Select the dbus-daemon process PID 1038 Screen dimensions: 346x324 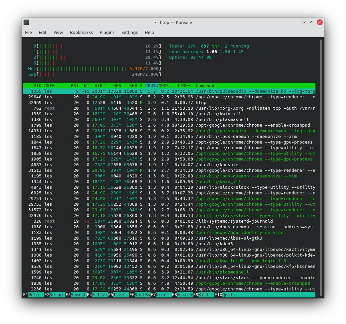pyautogui.click(x=169, y=227)
